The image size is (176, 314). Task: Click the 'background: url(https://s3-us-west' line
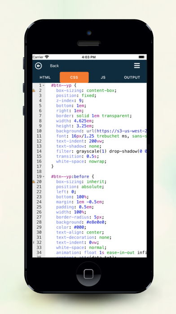click(101, 131)
